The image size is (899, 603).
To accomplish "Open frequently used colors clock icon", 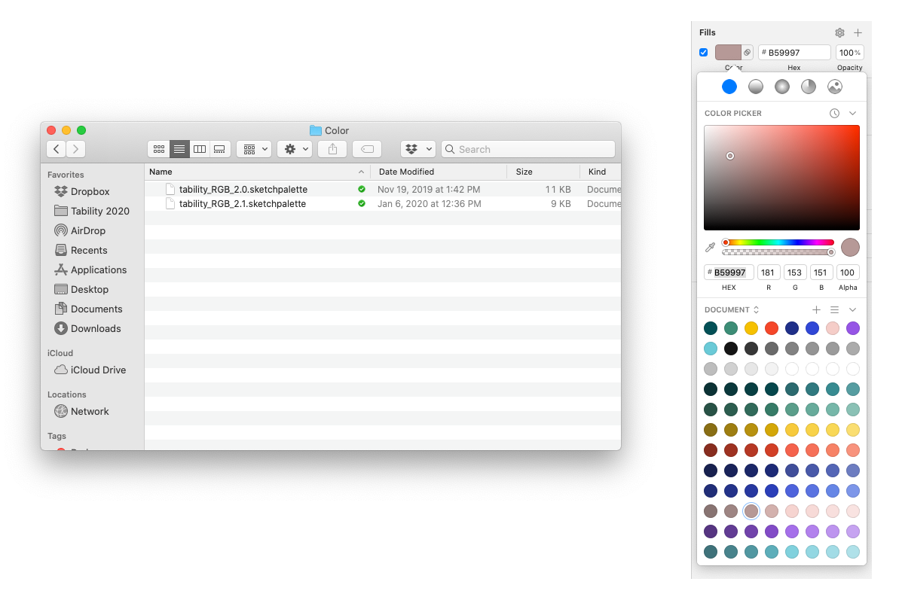I will 834,114.
